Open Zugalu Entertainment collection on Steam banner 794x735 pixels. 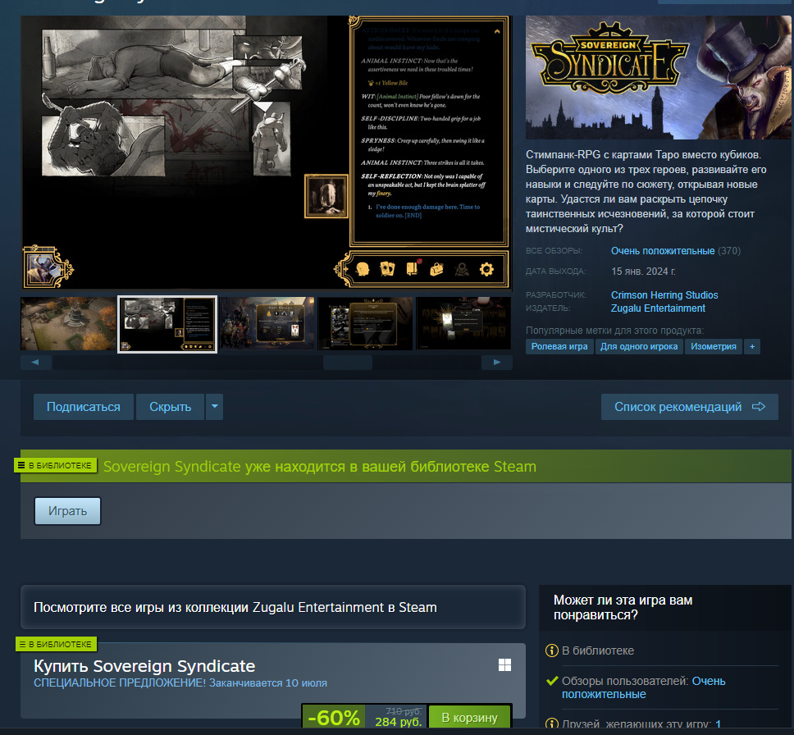click(x=273, y=607)
